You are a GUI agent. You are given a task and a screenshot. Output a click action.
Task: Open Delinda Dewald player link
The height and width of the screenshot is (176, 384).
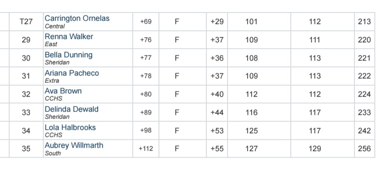pyautogui.click(x=72, y=109)
